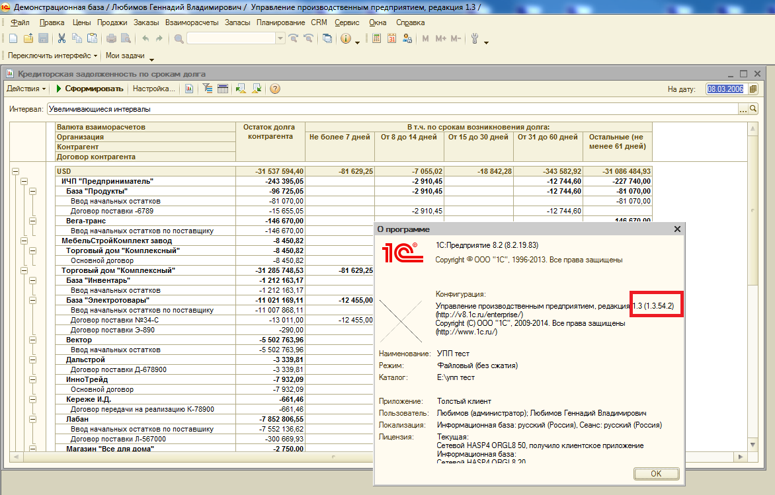Click the Интервал input field
Screen dimensions: 775x495
393,108
